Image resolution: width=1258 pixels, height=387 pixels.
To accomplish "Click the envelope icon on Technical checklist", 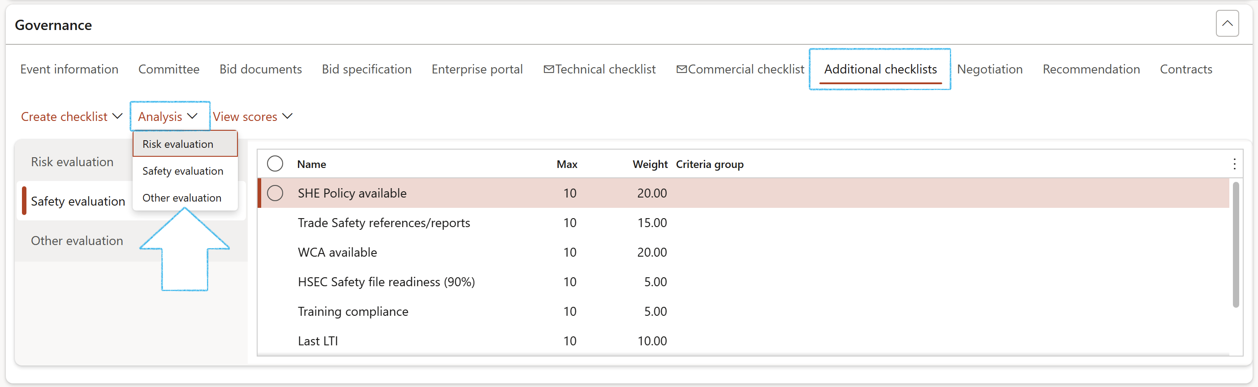I will point(548,69).
